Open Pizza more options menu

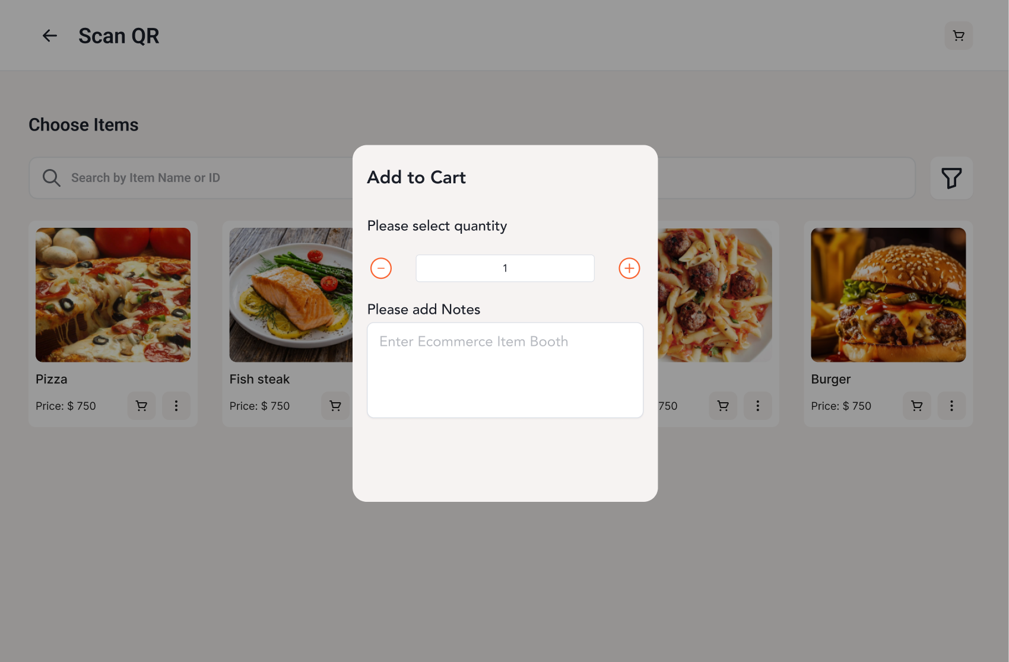coord(176,406)
